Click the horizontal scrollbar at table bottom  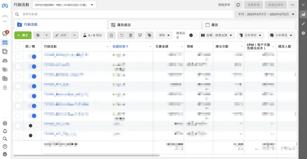point(86,156)
